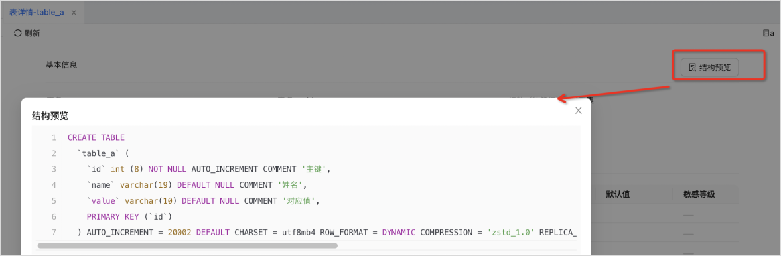The width and height of the screenshot is (781, 256).
Task: Click the table icon at top right
Action: [x=766, y=33]
